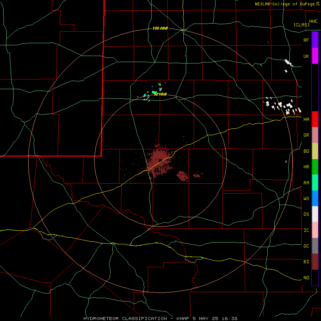Click the "DS" legend label
This screenshot has height=321, width=321.
pyautogui.click(x=306, y=214)
